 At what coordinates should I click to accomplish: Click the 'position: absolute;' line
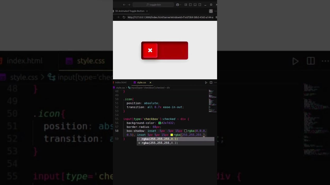point(143,103)
